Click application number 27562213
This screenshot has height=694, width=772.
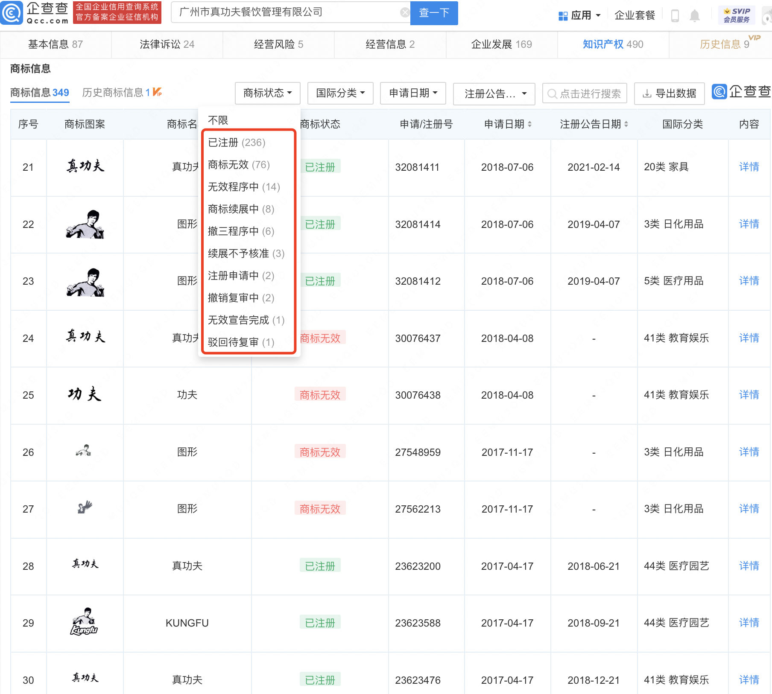(x=418, y=509)
